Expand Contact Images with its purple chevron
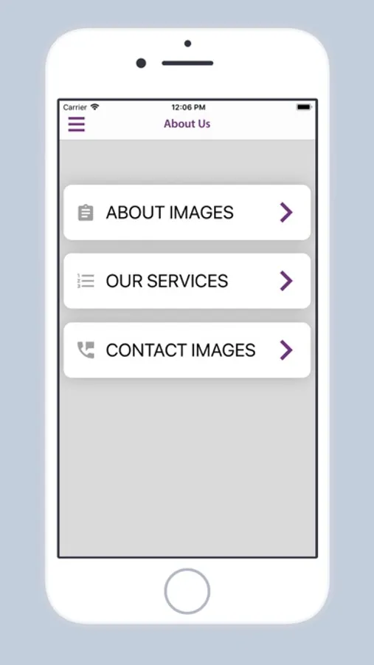 coord(286,350)
